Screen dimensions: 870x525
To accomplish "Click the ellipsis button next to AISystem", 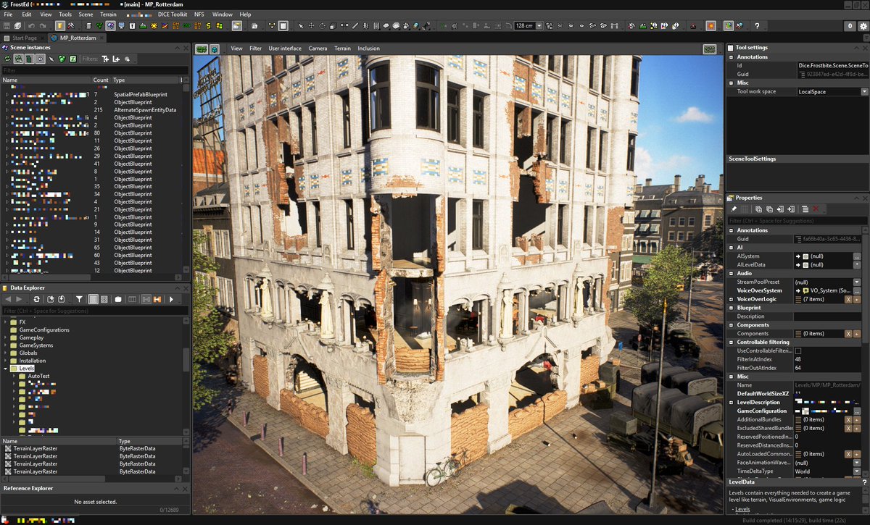I will tap(857, 256).
